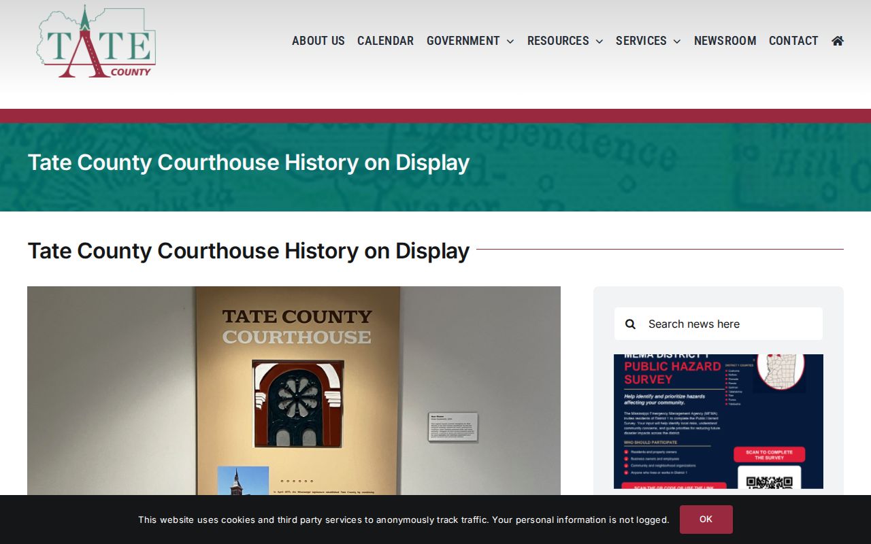Click the teal banner title Tate County Courthouse History on Display
The image size is (871, 544).
(248, 163)
